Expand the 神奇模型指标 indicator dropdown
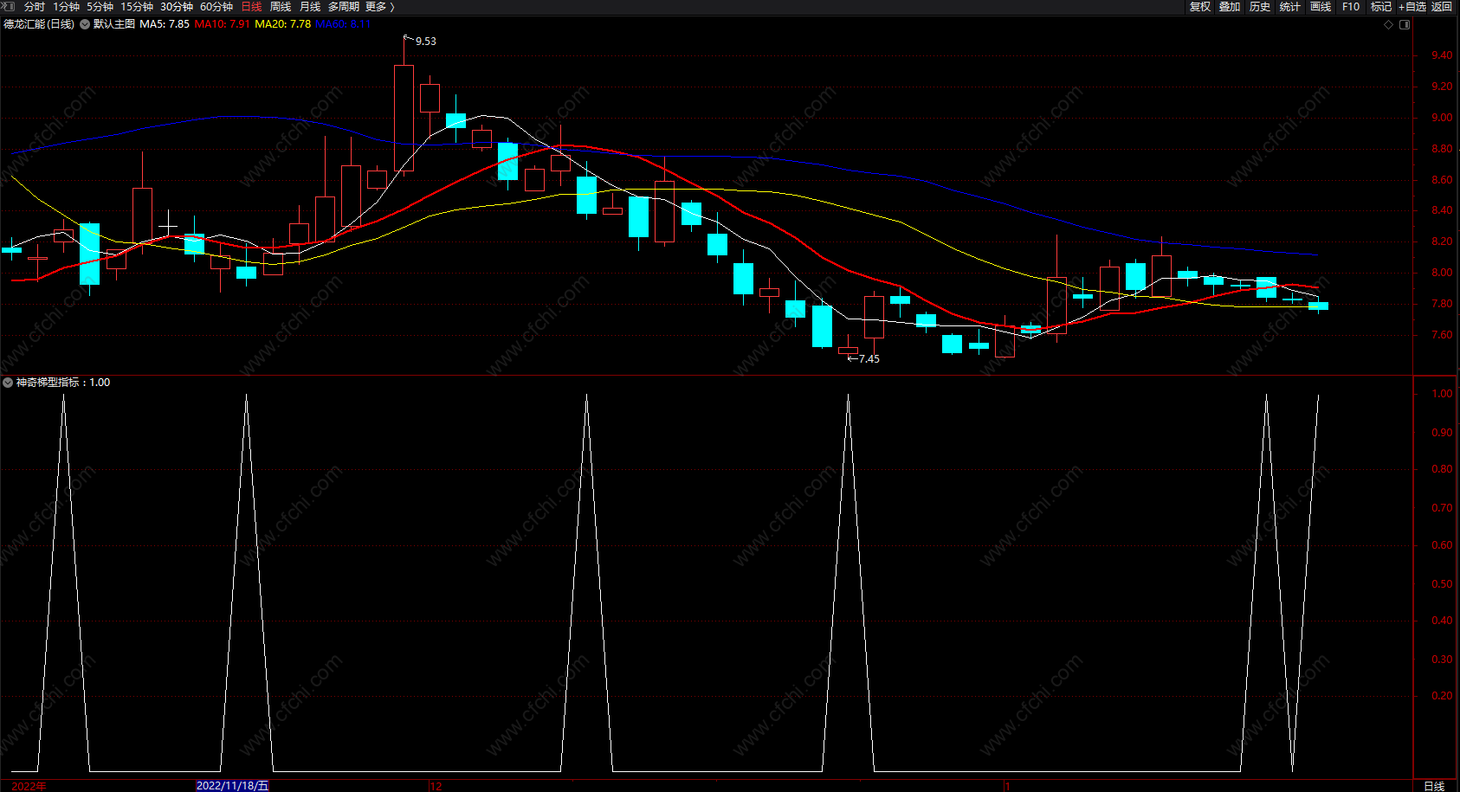 8,382
